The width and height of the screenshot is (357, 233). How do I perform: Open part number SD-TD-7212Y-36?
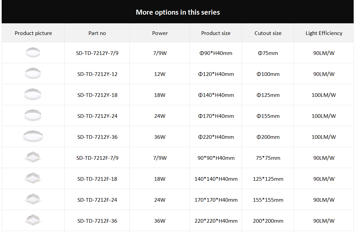[97, 137]
